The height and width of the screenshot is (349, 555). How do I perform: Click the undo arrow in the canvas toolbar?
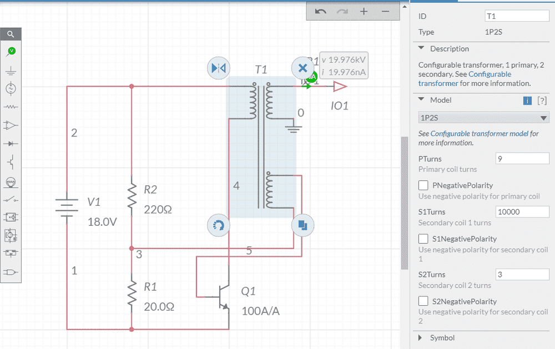click(321, 12)
